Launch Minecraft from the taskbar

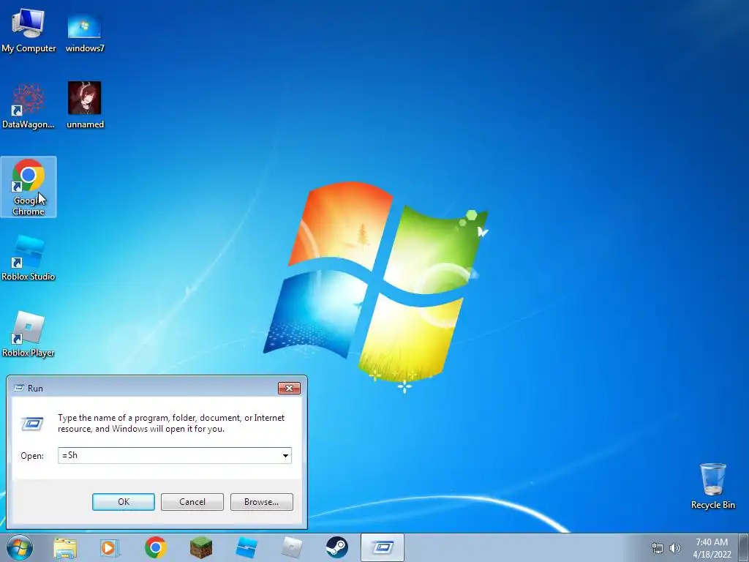click(200, 547)
